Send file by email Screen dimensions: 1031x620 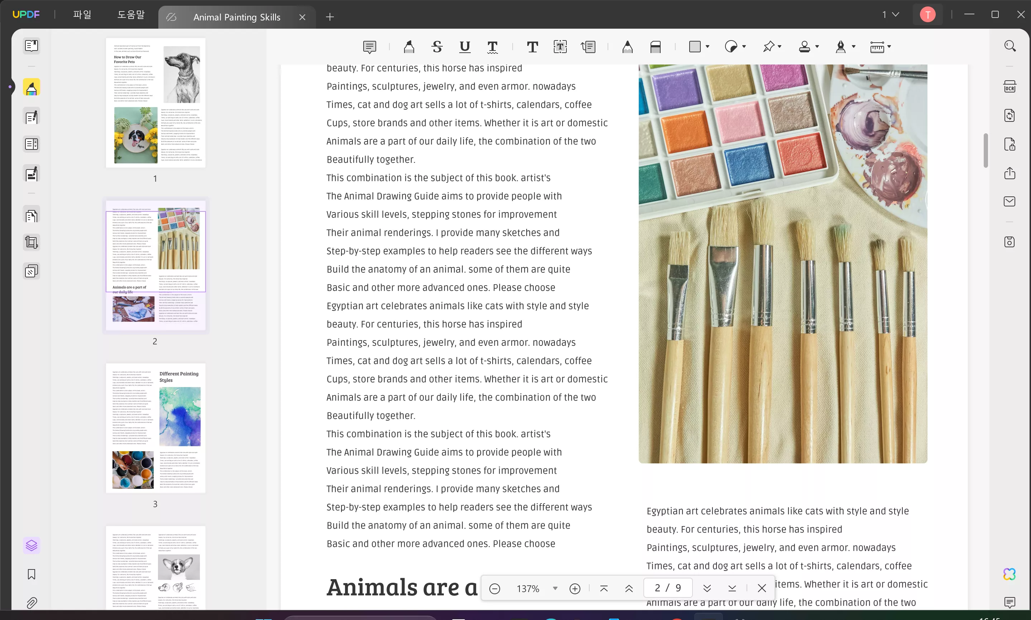pyautogui.click(x=1009, y=201)
